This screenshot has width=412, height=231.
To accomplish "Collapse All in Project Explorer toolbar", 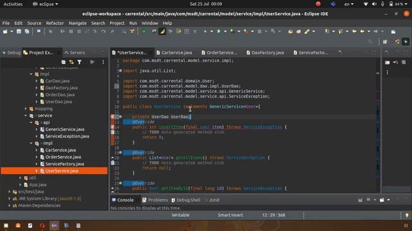I will [x=64, y=62].
